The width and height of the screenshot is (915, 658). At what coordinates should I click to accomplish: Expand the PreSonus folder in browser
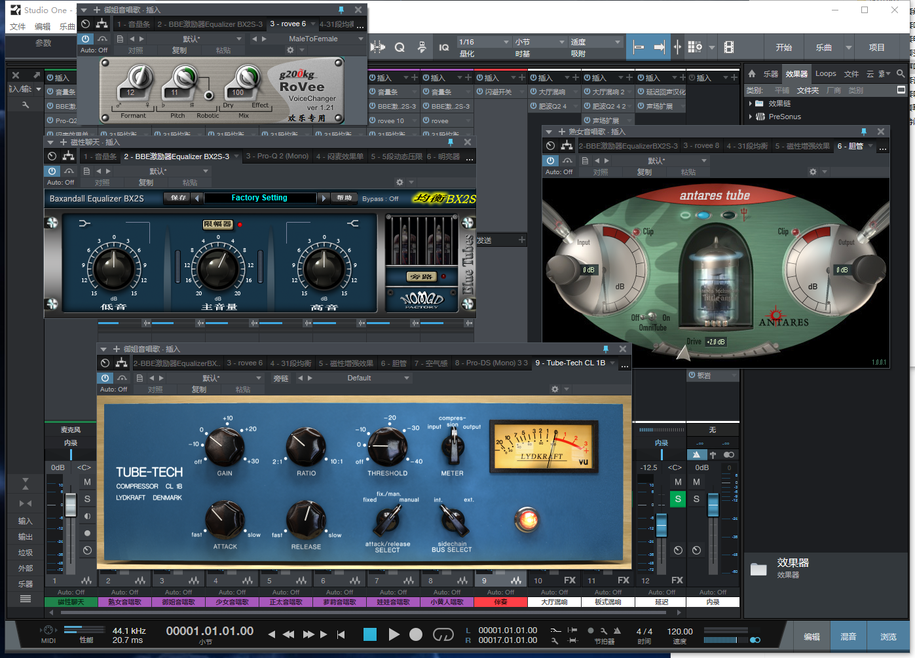click(x=751, y=117)
